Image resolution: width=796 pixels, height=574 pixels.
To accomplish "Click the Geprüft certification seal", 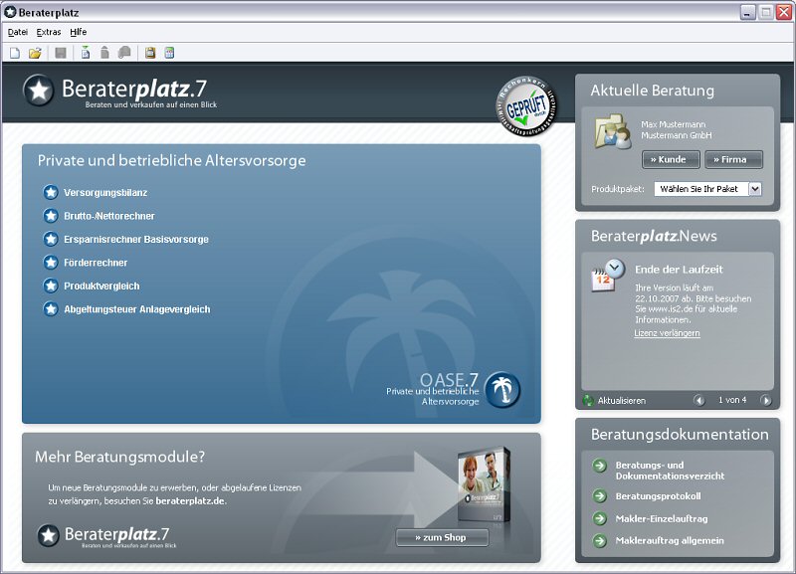I will 526,106.
